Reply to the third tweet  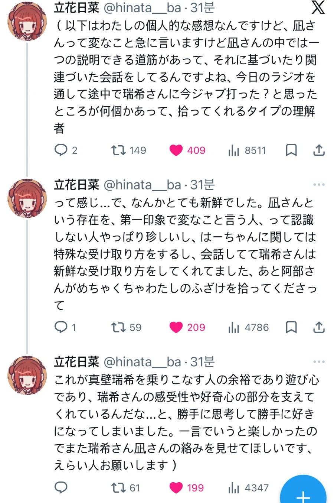tap(61, 487)
